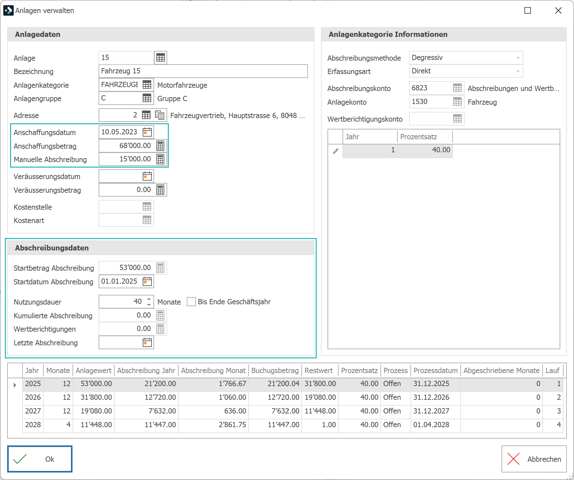Viewport: 574px width, 480px height.
Task: Sort table by Restwert column header
Action: [x=320, y=370]
